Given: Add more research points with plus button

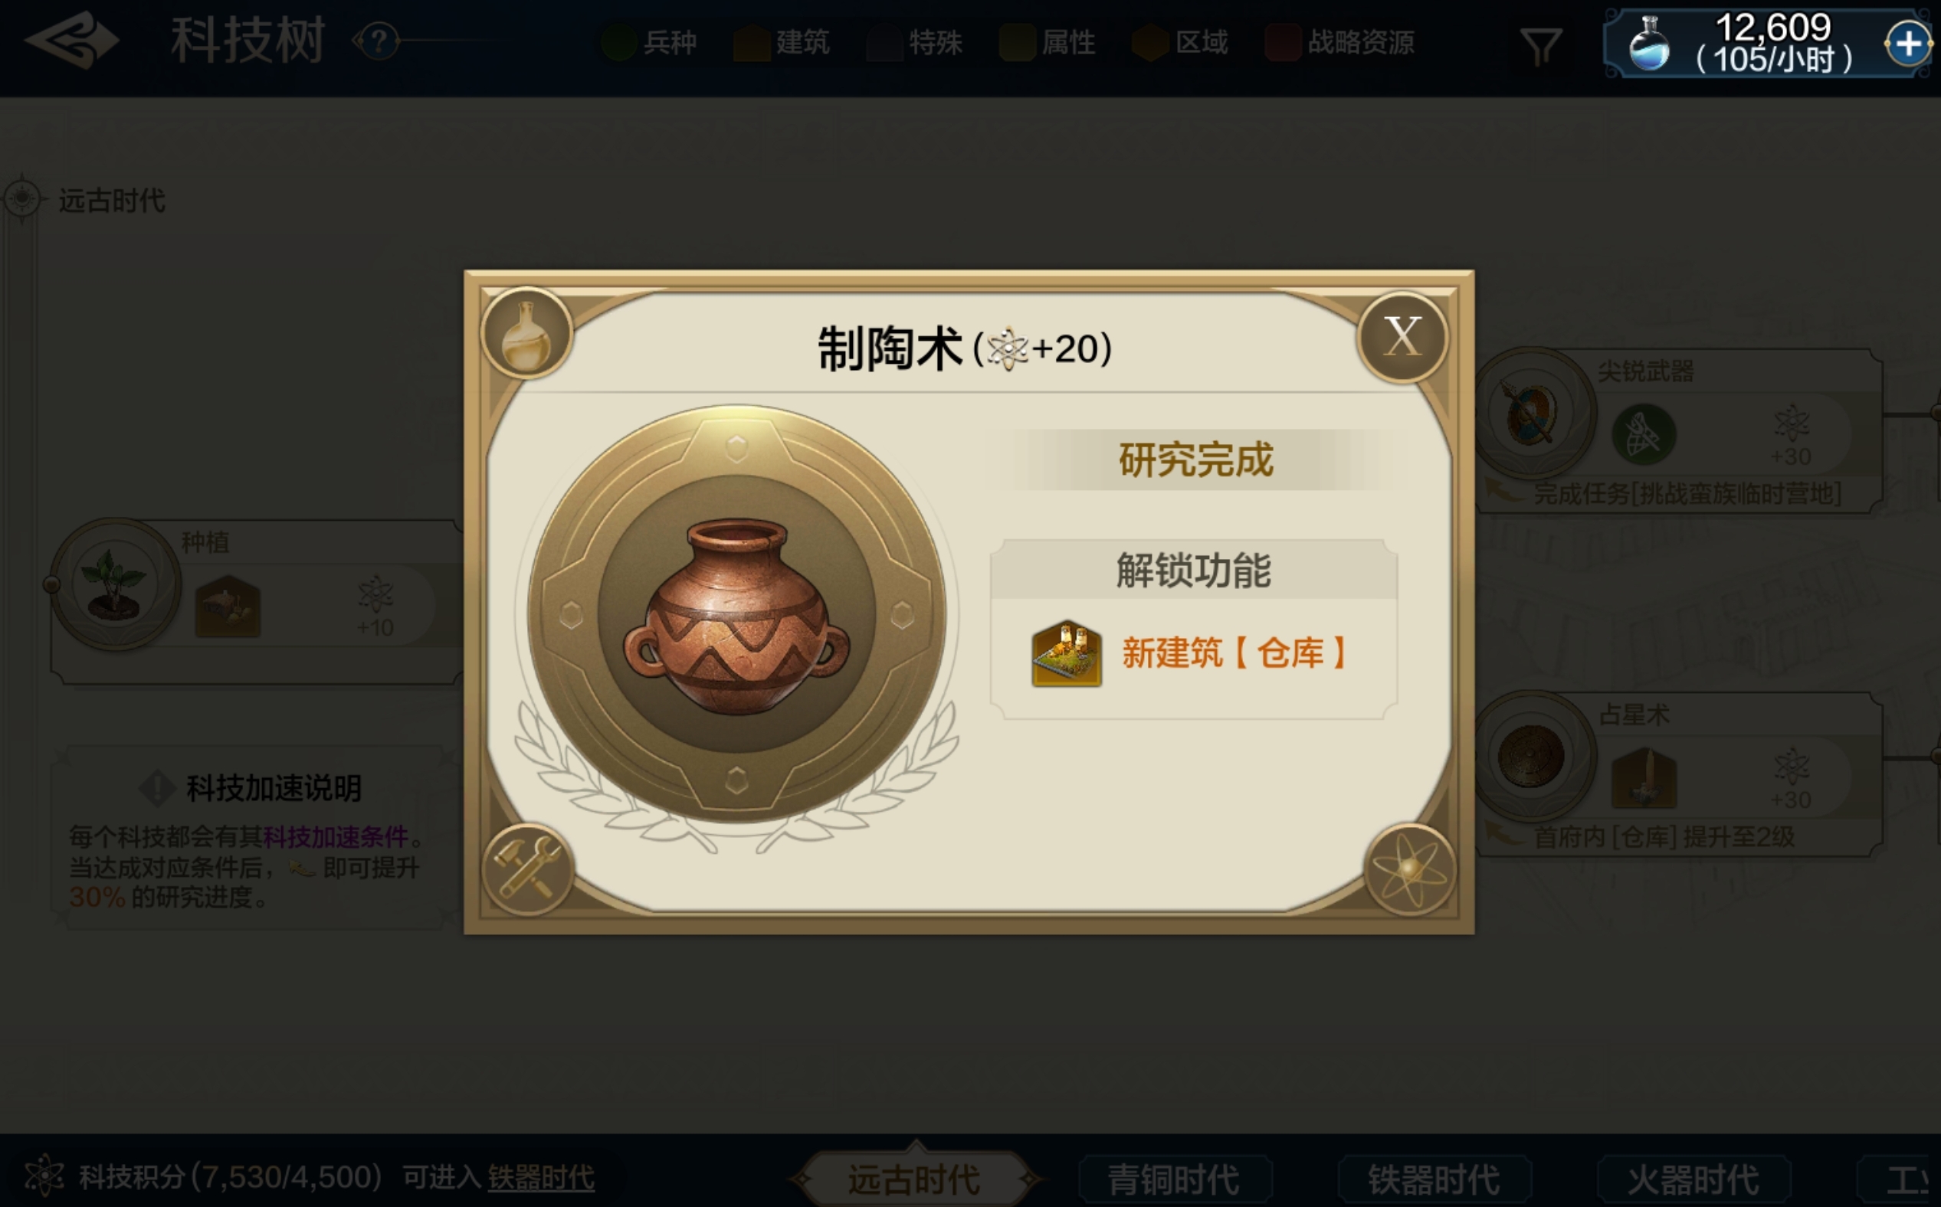Looking at the screenshot, I should (1907, 44).
